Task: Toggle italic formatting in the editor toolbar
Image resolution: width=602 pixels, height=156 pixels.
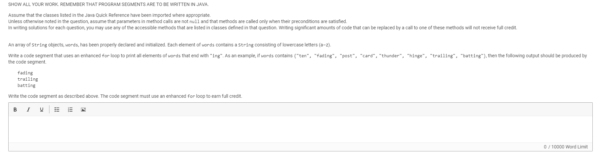Action: point(28,110)
